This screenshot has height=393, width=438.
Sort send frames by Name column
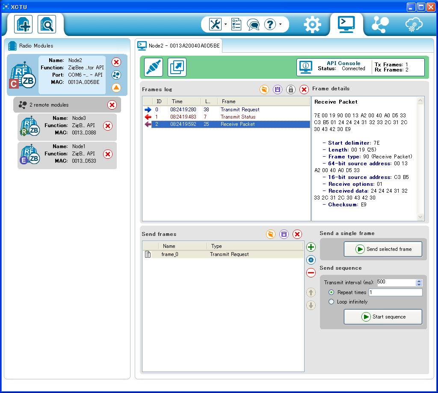183,246
